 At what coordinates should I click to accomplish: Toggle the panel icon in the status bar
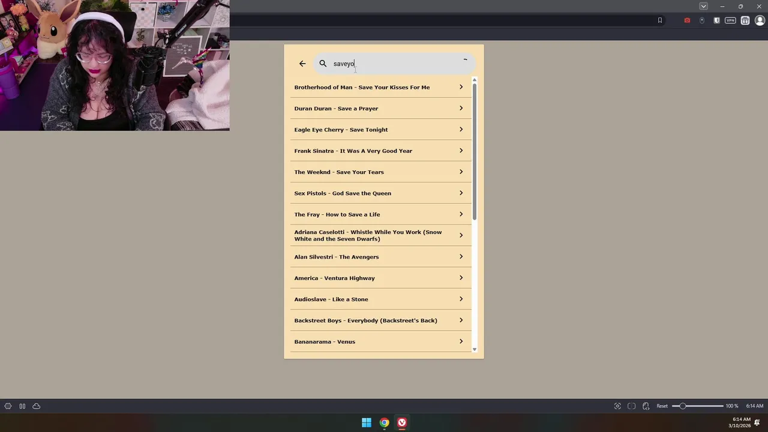(22, 406)
